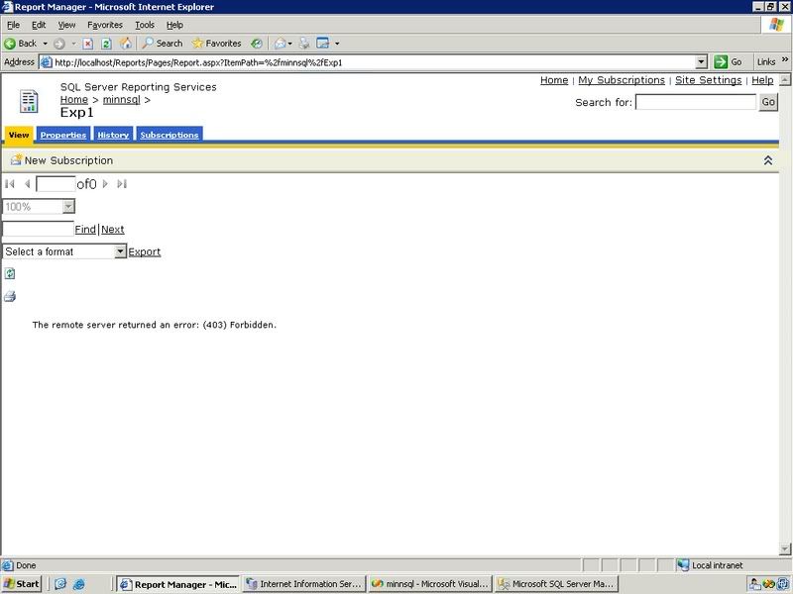Open the History toolbar icon
Image resolution: width=793 pixels, height=594 pixels.
point(257,44)
